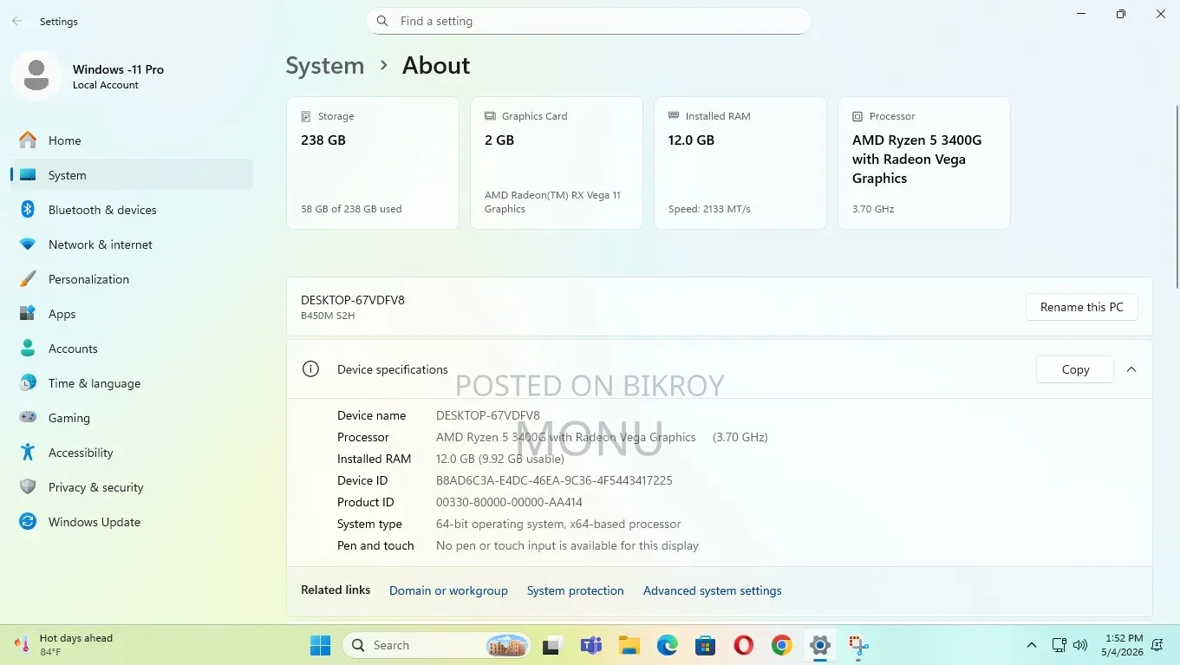Click the Windows Update refresh icon
Viewport: 1180px width, 665px height.
pyautogui.click(x=28, y=522)
